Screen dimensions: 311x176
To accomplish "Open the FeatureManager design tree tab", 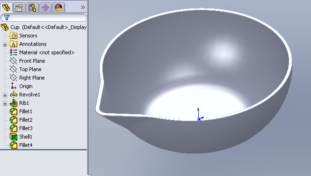I will 7,7.
